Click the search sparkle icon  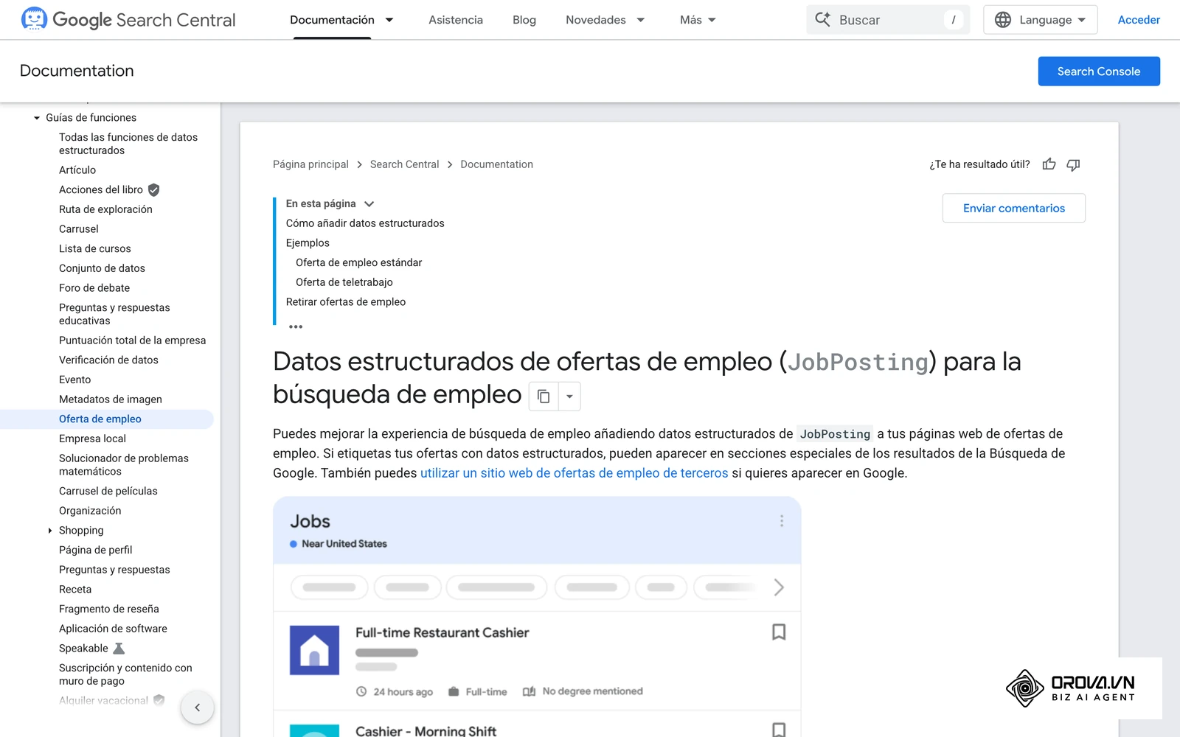[822, 20]
